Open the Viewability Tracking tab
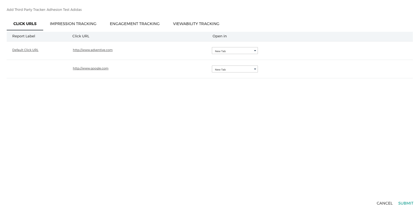The height and width of the screenshot is (211, 419). (196, 24)
